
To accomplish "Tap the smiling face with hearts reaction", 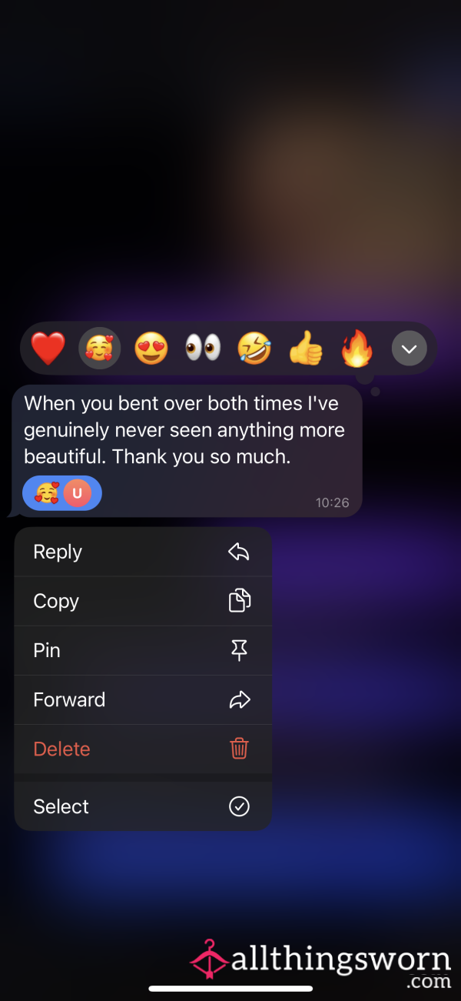I will coord(100,349).
